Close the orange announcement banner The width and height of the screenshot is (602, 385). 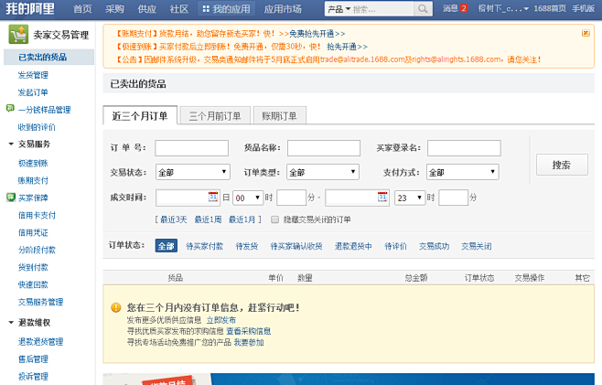586,32
